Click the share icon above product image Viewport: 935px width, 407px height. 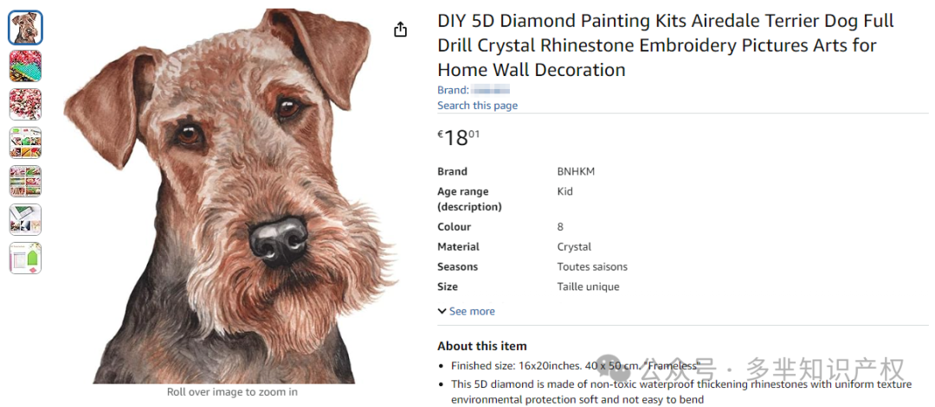coord(400,30)
